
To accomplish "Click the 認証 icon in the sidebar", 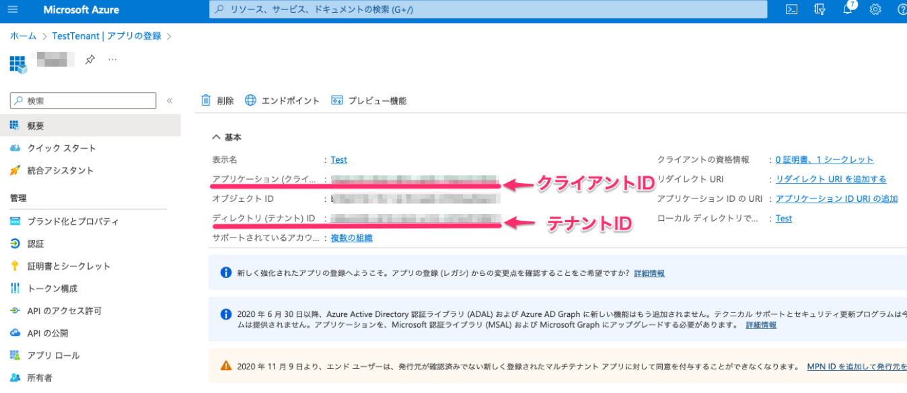I will tap(15, 244).
